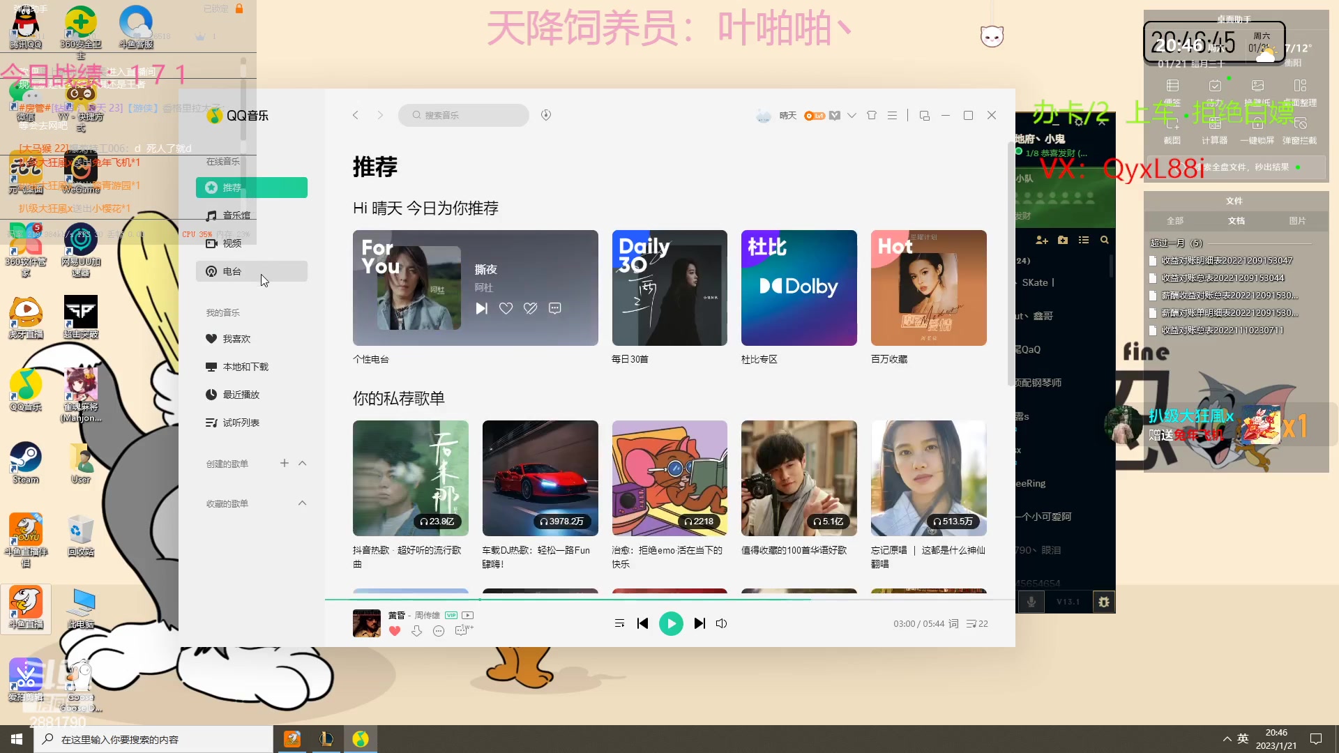Collapse the 收藏的歌单 section
Image resolution: width=1339 pixels, height=753 pixels.
[x=303, y=503]
